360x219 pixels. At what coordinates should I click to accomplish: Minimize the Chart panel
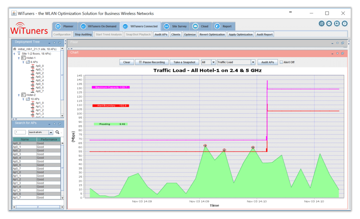(x=332, y=54)
